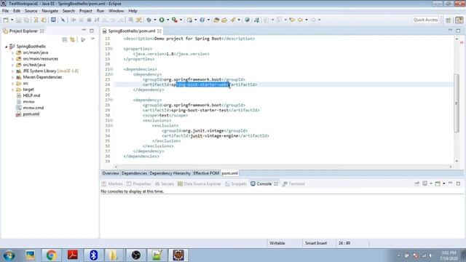Screen dimensions: 466x262
Task: Open the Window menu
Action: 116,11
